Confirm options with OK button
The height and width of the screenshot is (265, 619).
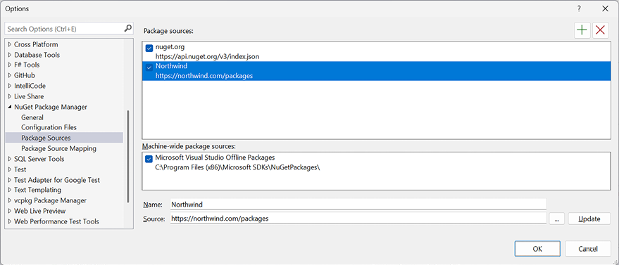tap(537, 249)
